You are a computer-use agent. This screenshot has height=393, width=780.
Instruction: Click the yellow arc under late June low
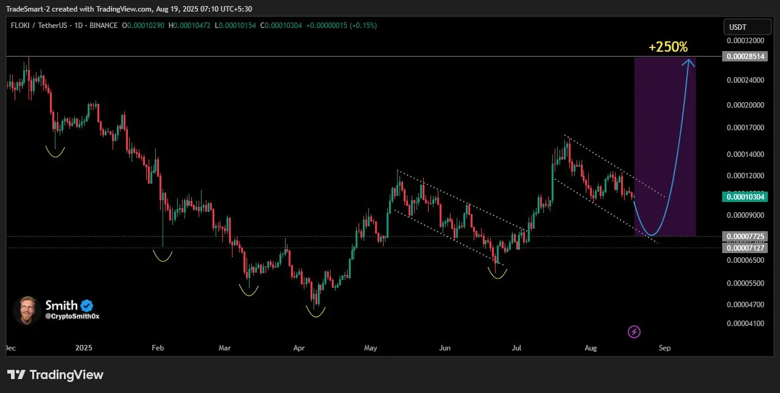[497, 275]
